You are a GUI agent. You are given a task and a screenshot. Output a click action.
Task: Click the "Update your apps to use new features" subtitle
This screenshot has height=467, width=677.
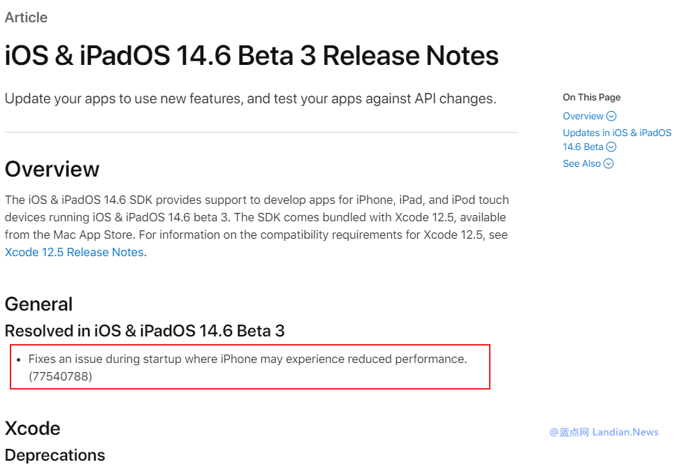click(x=250, y=99)
